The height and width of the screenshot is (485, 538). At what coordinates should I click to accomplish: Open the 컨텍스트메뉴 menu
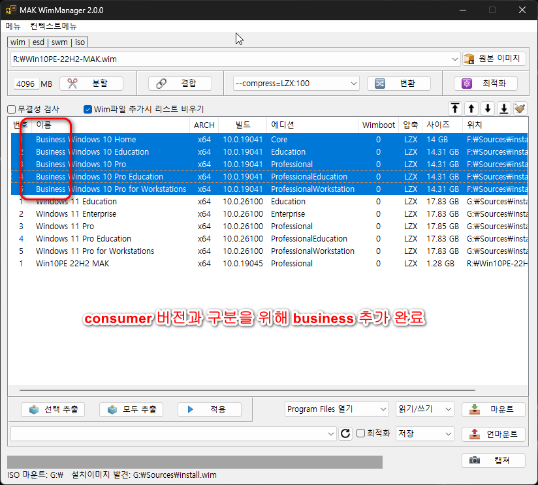pos(54,26)
